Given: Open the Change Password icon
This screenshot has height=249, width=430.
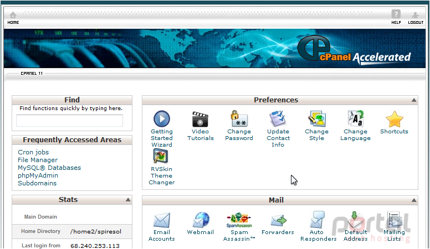Looking at the screenshot, I should click(239, 118).
